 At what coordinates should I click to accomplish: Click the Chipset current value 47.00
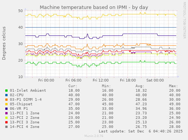[74, 104]
